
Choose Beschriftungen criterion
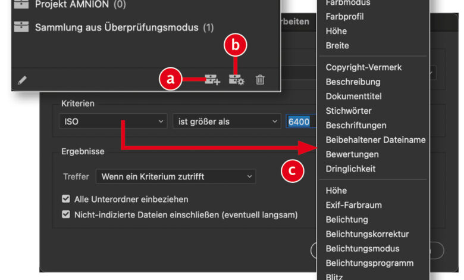[356, 125]
